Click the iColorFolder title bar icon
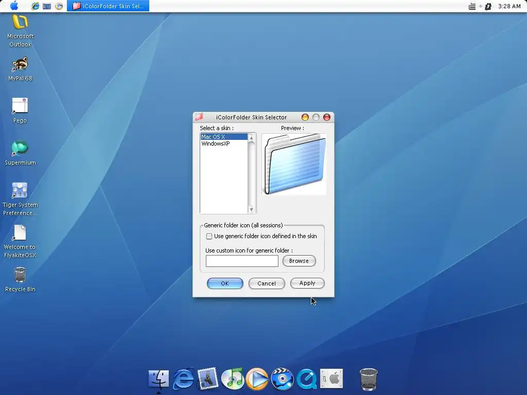 pyautogui.click(x=199, y=117)
